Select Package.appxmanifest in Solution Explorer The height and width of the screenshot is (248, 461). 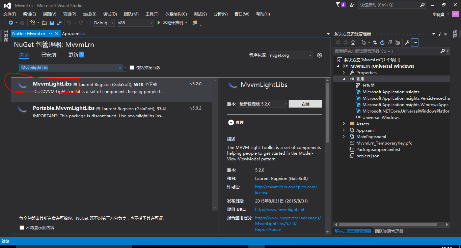pyautogui.click(x=378, y=150)
